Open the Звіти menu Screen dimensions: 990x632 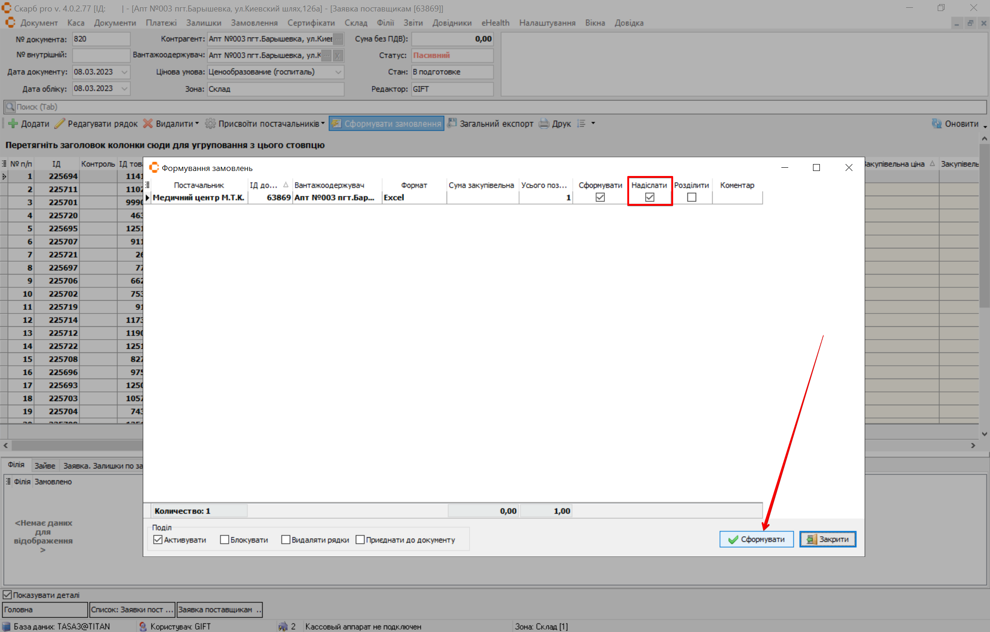(x=413, y=23)
